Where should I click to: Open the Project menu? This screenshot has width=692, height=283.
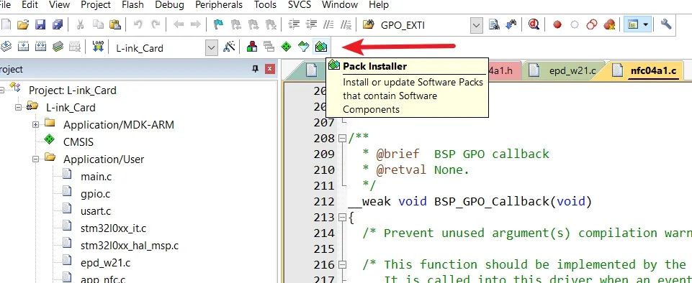[95, 5]
